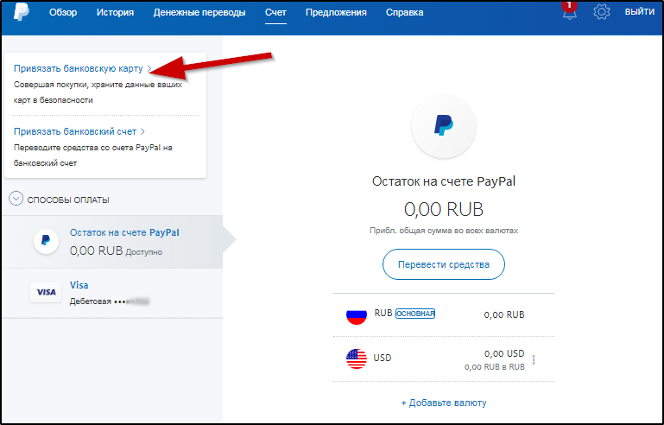This screenshot has height=425, width=664.
Task: Click the 0,00 USD amount
Action: (504, 353)
